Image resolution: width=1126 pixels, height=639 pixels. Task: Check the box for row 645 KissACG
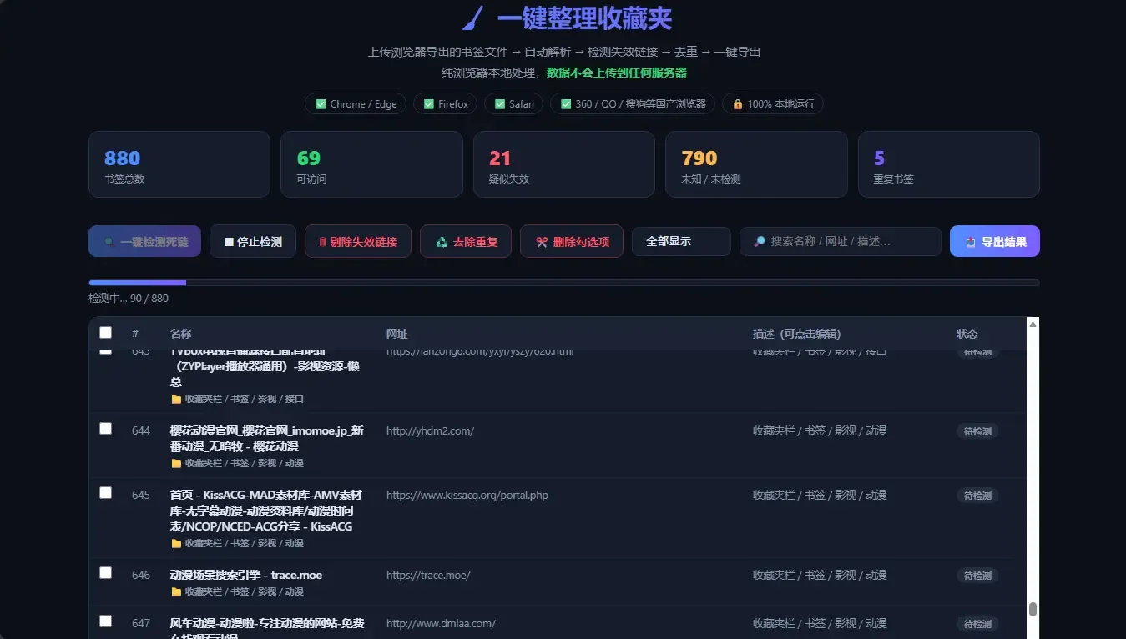(x=105, y=492)
